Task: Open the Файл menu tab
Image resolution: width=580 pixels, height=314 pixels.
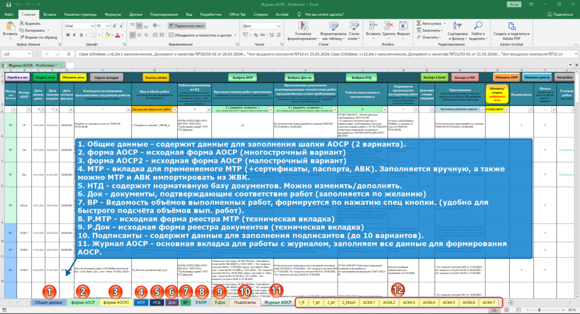Action: (9, 14)
